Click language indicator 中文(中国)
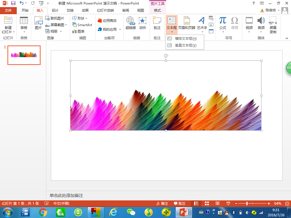This screenshot has height=218, width=291. [61, 203]
